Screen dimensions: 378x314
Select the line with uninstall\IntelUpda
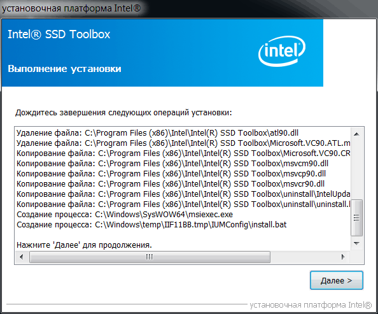(x=183, y=194)
